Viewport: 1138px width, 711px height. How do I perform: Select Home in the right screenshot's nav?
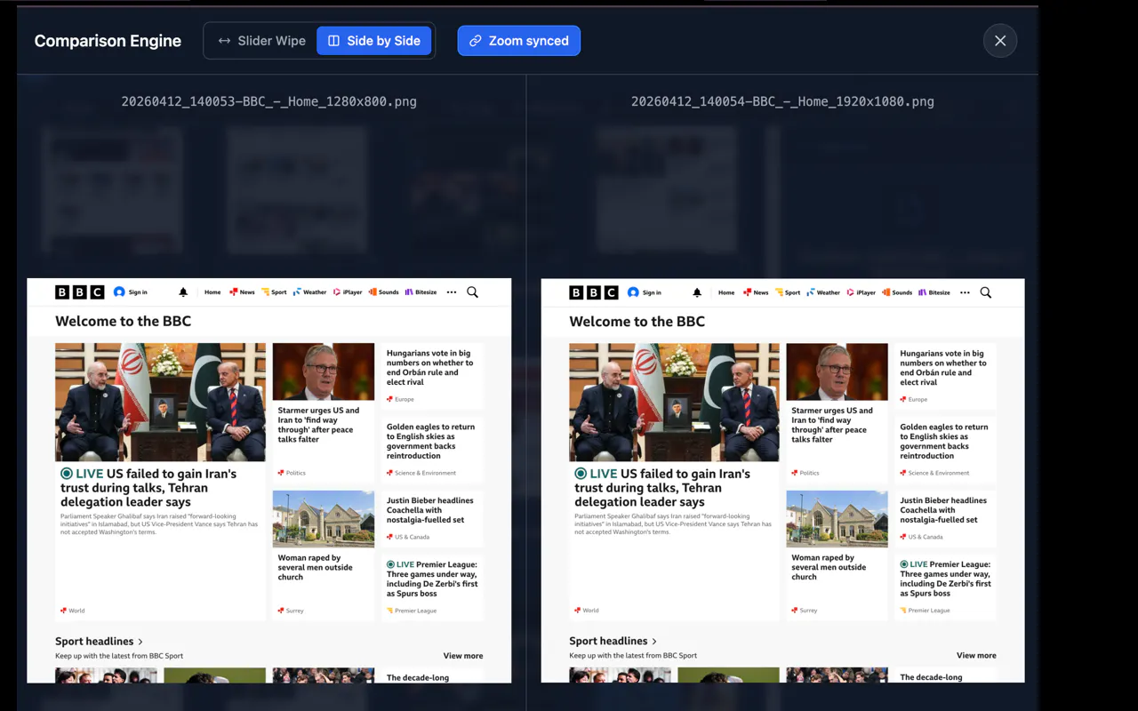pos(726,292)
